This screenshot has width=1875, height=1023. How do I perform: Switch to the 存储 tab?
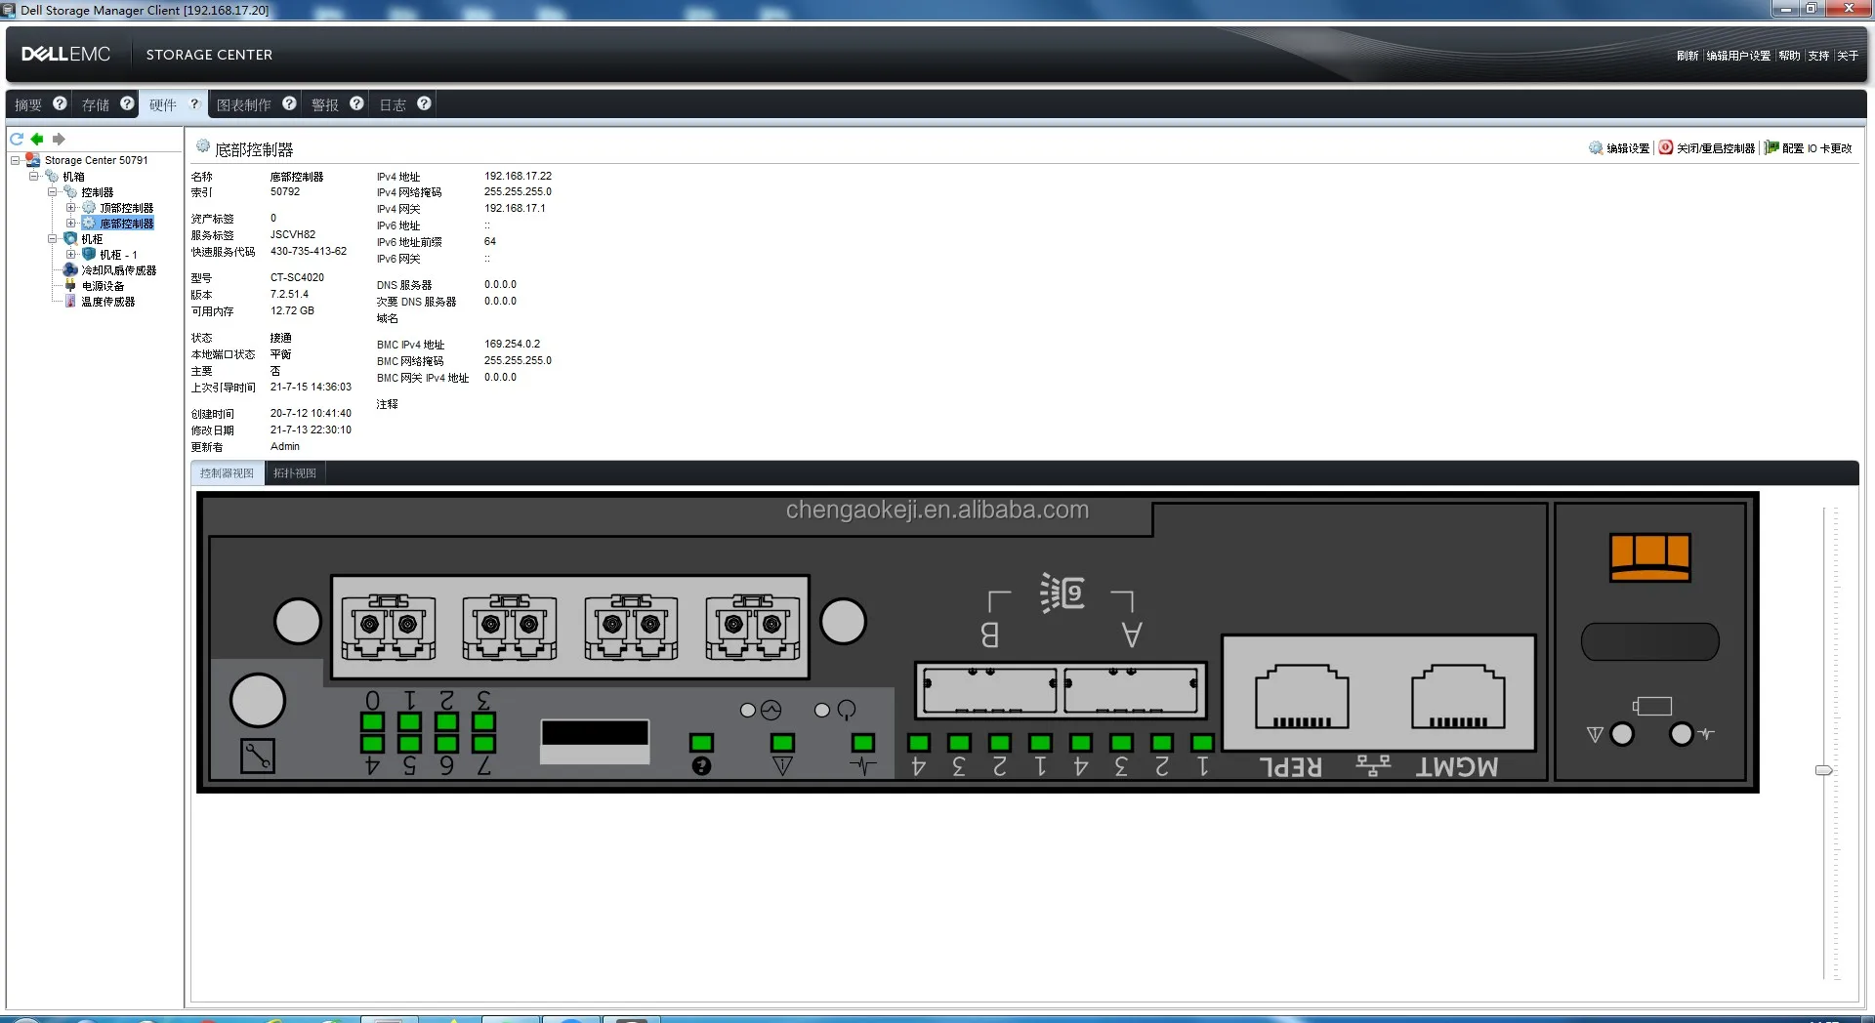pos(96,104)
